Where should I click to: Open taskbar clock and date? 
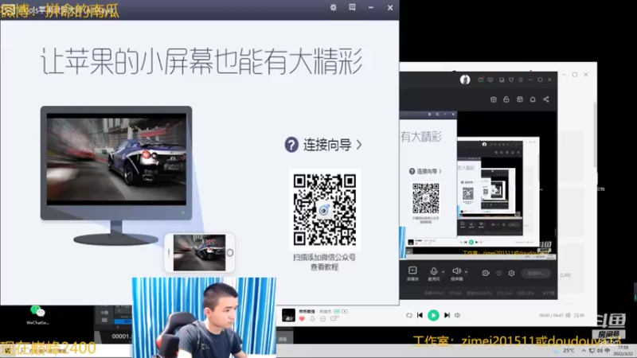pos(623,350)
